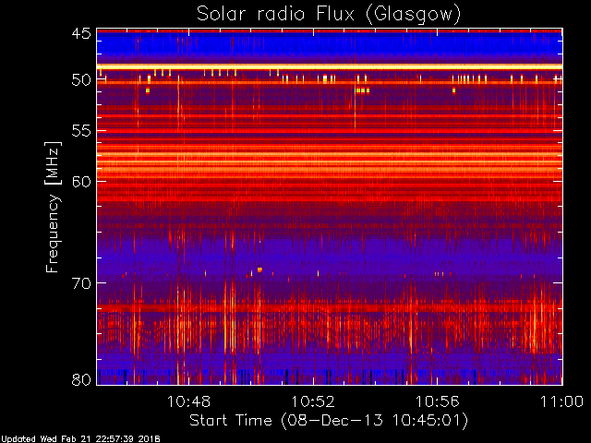Click the '10:48' time tick label
This screenshot has width=591, height=443.
(188, 401)
